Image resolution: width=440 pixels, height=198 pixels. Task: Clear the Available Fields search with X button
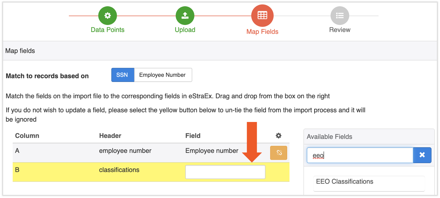422,155
